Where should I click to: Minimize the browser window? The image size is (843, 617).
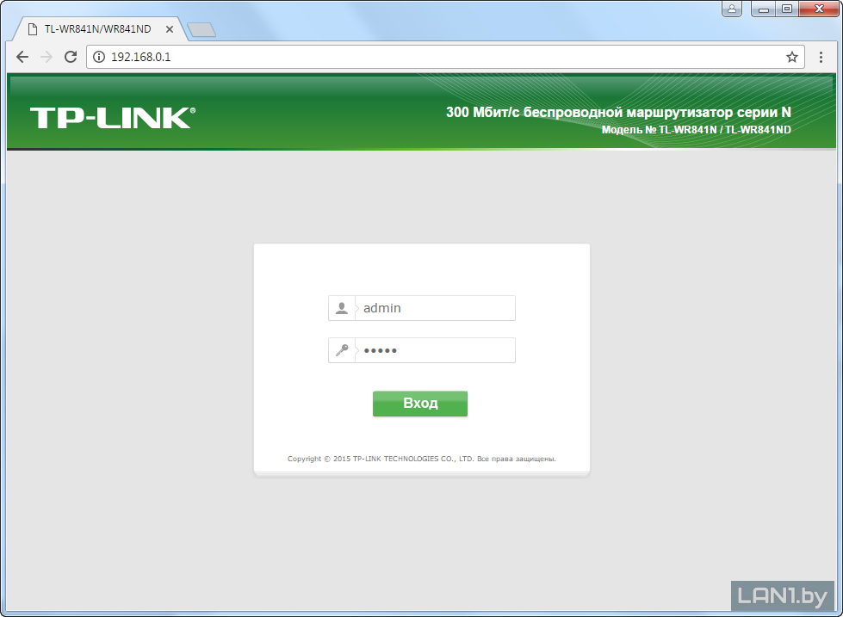764,9
